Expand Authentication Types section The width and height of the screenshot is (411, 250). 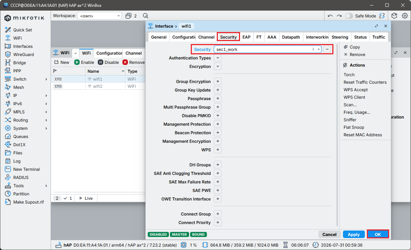tap(217, 58)
